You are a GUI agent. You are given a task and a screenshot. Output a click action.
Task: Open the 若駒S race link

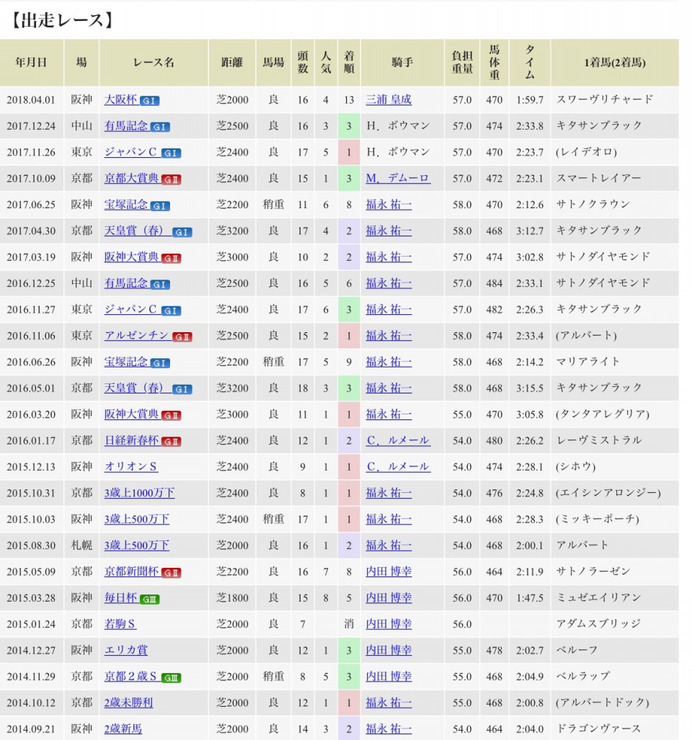[120, 624]
